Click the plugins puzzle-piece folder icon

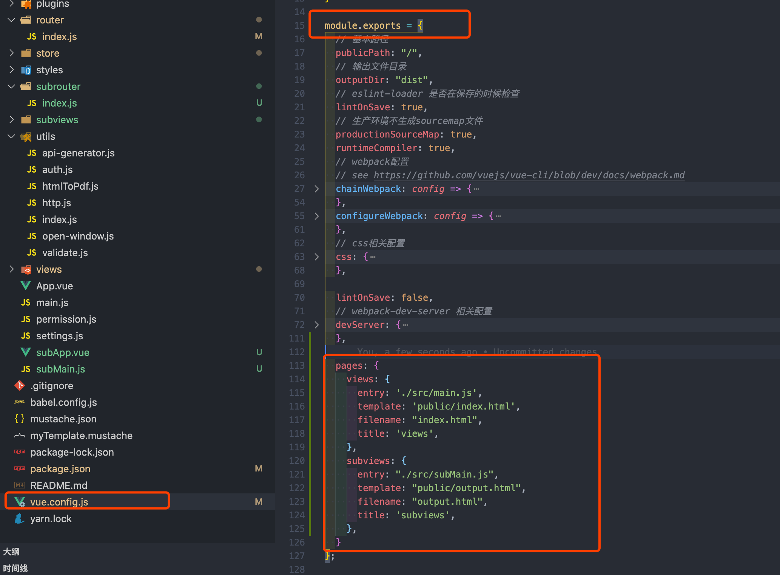click(x=26, y=5)
